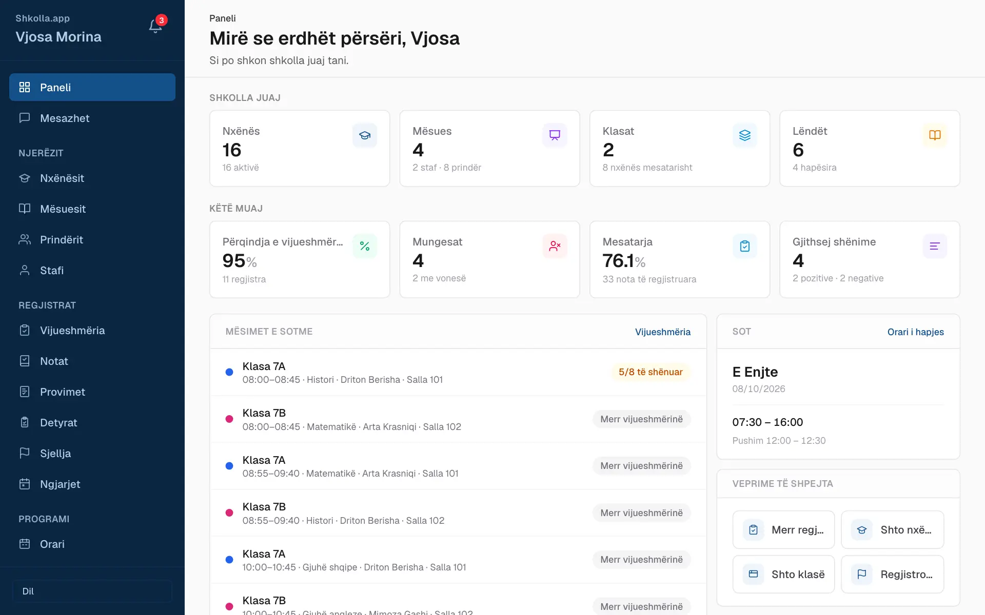The width and height of the screenshot is (985, 615).
Task: Open the Orari sidebar item
Action: click(x=92, y=544)
